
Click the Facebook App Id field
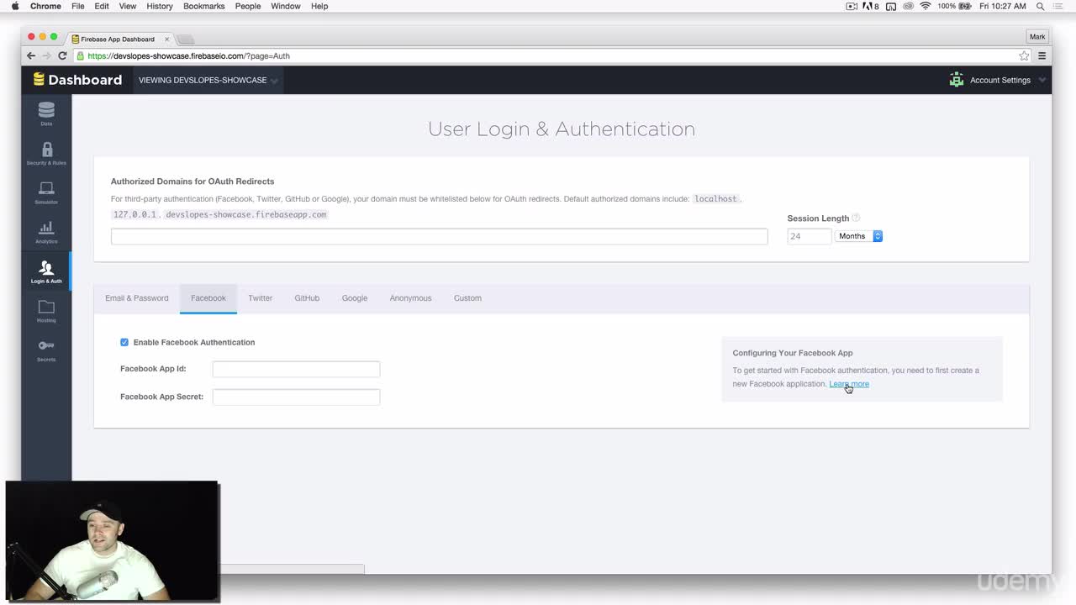[296, 369]
